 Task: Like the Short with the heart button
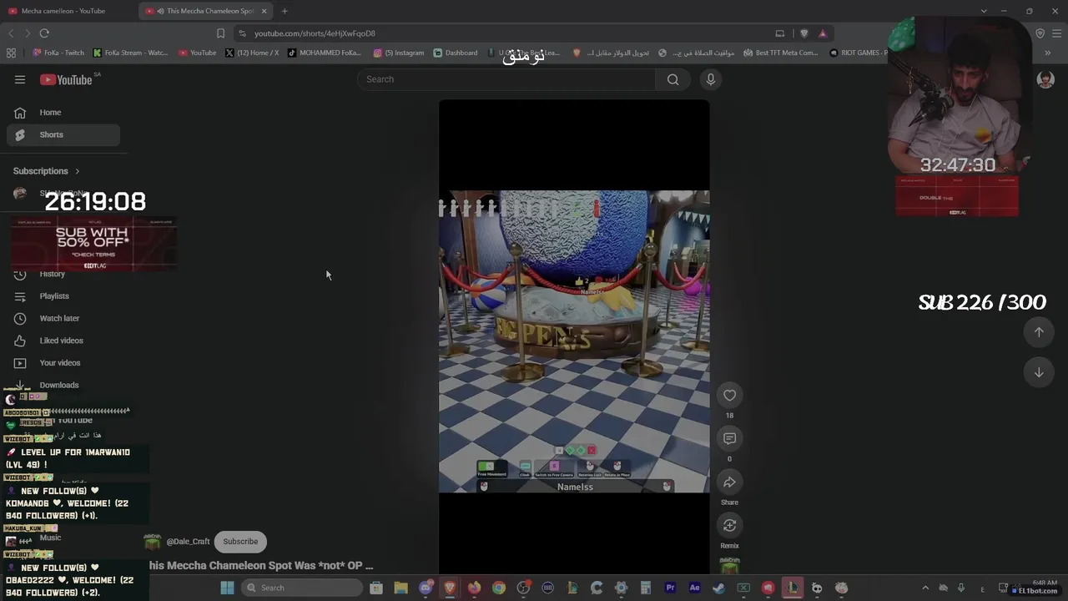click(x=729, y=396)
